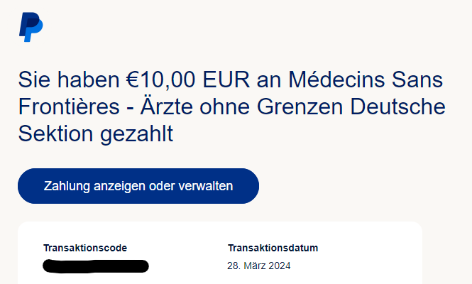The image size is (472, 284).
Task: Click the word Sie starting the heading
Action: 33,80
